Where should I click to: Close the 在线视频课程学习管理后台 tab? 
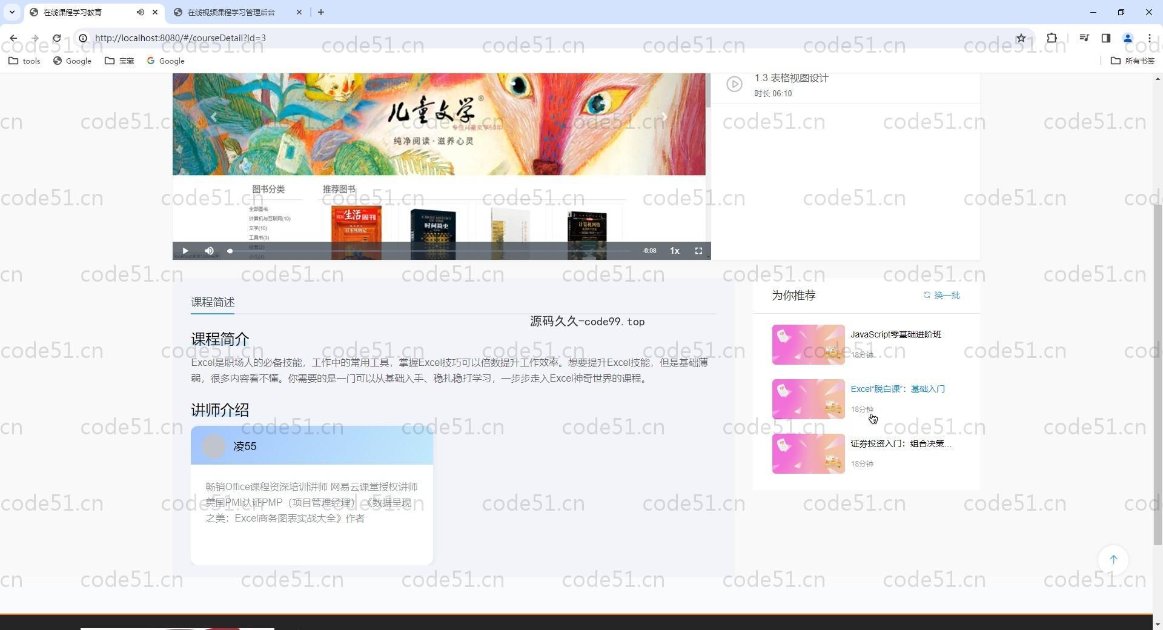[x=299, y=12]
